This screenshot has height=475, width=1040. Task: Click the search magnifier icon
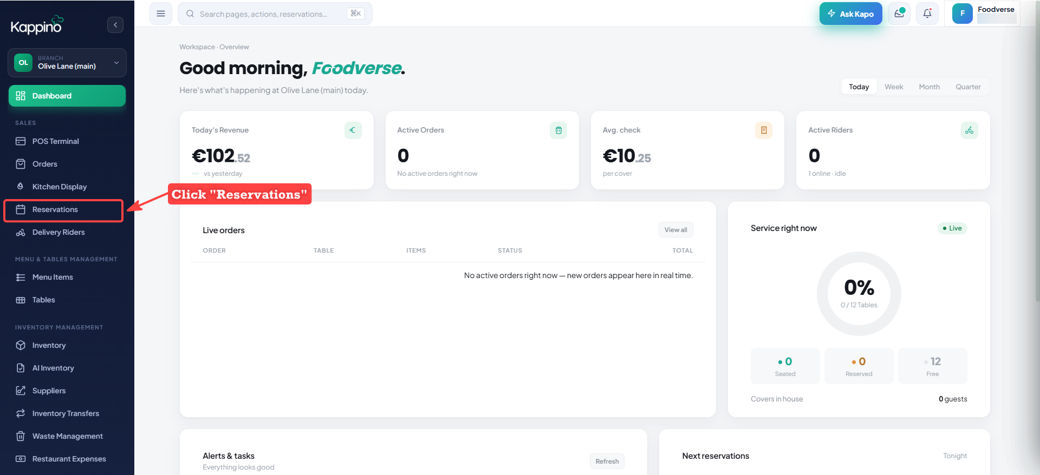click(x=190, y=14)
